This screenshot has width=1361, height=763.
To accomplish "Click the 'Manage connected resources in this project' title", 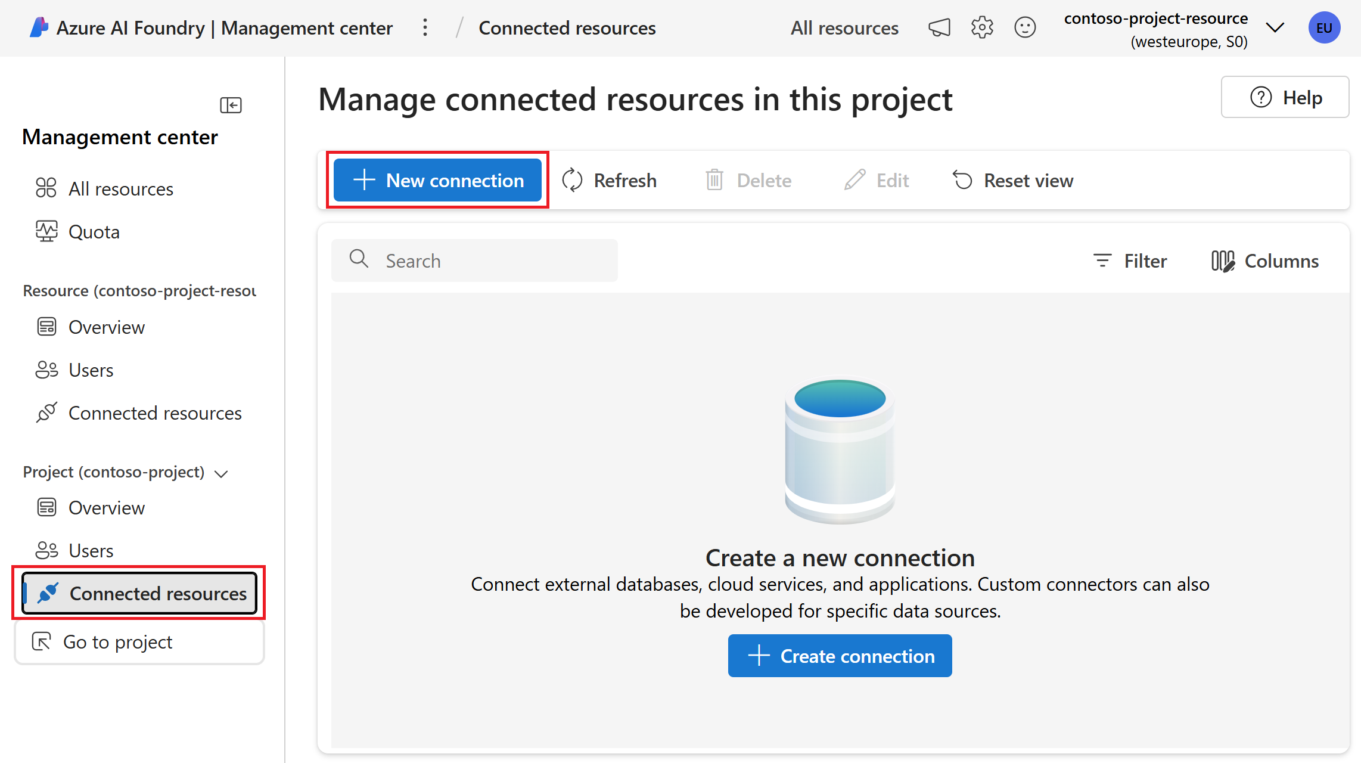I will (x=635, y=99).
